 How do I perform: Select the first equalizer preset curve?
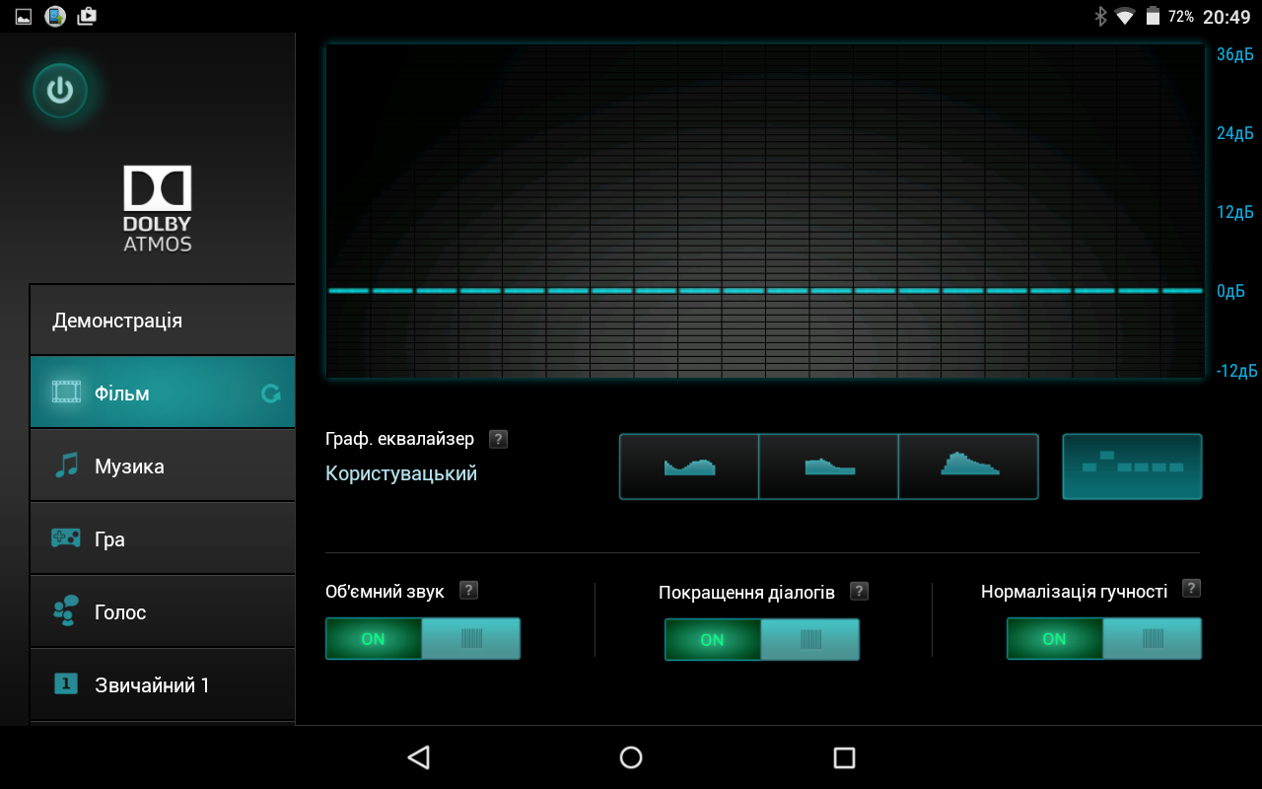pos(689,466)
